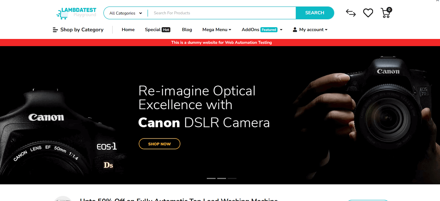Click the SHOP NOW banner button
440x201 pixels.
click(159, 144)
